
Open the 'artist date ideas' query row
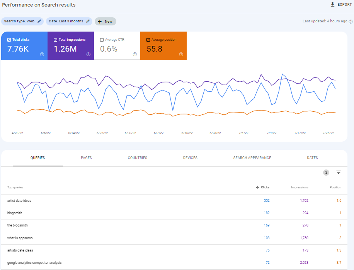(x=174, y=201)
